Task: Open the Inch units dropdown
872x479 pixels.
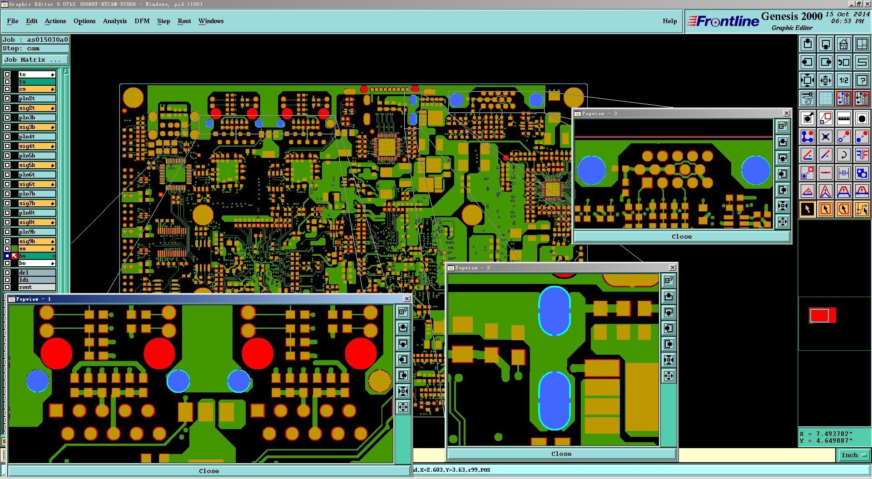Action: tap(853, 455)
